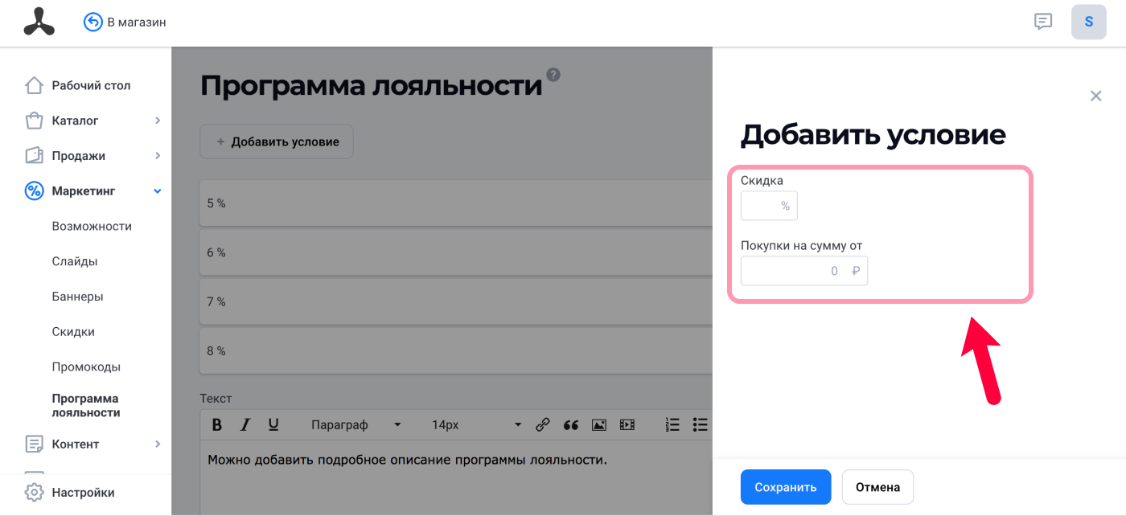The image size is (1126, 516).
Task: Open the chat messages icon
Action: click(x=1043, y=22)
